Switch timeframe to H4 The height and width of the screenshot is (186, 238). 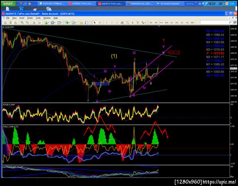coord(177,23)
